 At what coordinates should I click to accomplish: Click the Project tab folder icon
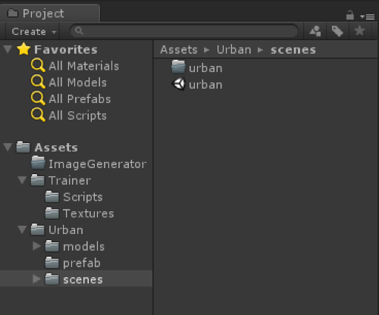click(x=13, y=13)
